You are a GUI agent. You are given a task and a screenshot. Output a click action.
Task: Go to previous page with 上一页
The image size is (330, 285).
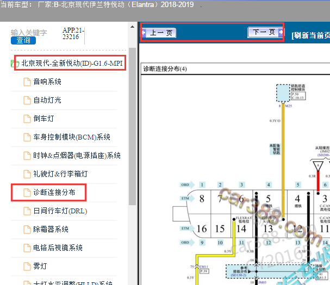(161, 33)
